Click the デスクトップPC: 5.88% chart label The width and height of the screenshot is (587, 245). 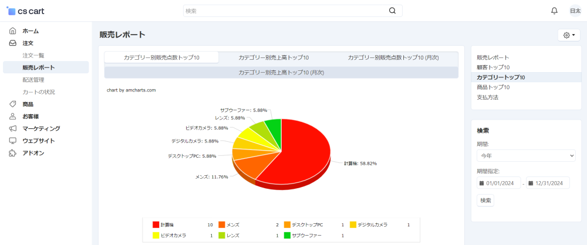click(192, 156)
